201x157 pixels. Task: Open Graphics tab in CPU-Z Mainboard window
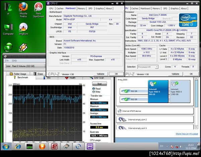99,8
